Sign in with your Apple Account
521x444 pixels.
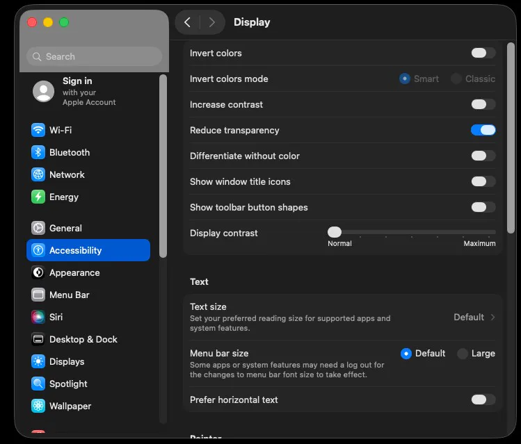[x=77, y=91]
